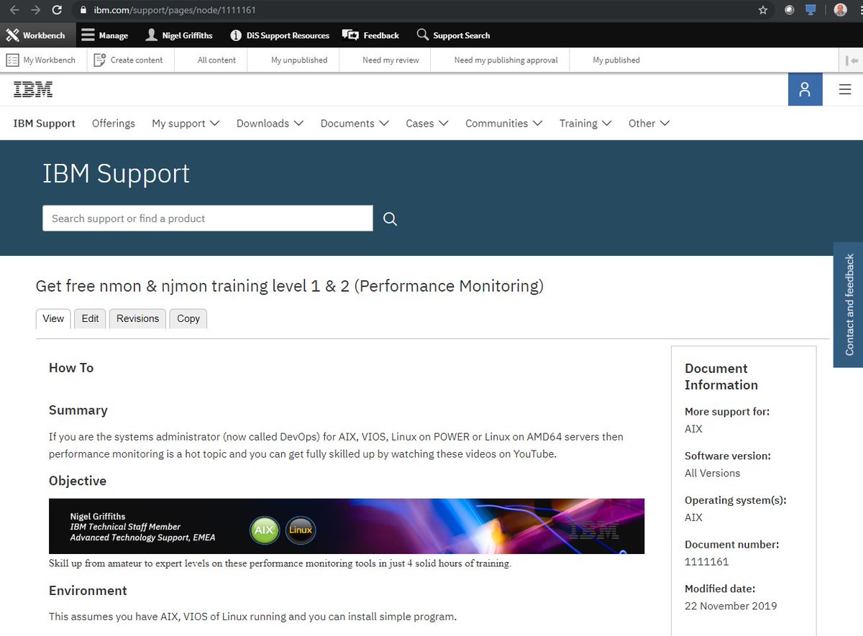Open the My published tab
Viewport: 863px width, 636px height.
(616, 60)
